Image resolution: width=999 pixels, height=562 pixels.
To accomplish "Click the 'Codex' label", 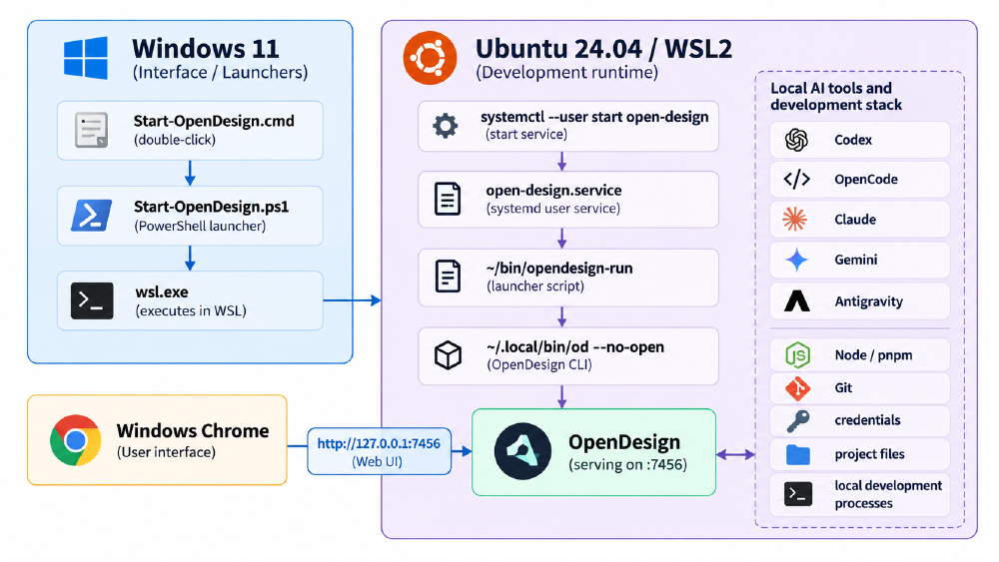I will coord(853,140).
